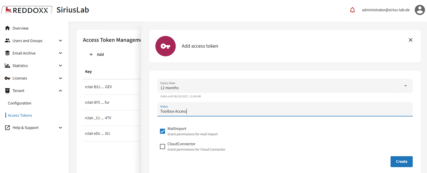The image size is (427, 173).
Task: Expand the Users and Groups chevron
Action: pos(60,41)
